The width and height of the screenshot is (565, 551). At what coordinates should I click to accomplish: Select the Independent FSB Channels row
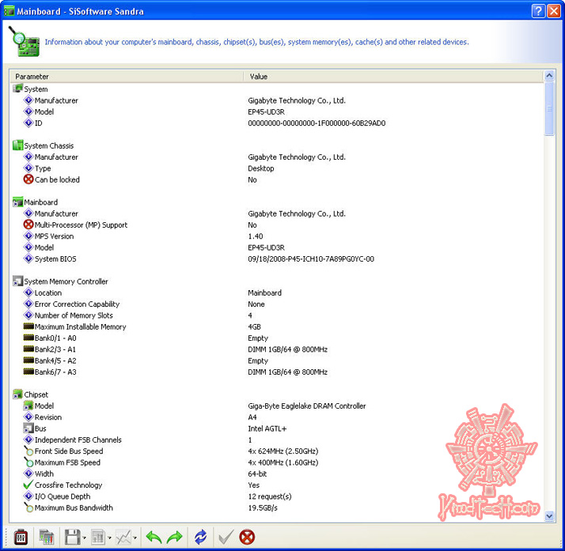pyautogui.click(x=277, y=440)
